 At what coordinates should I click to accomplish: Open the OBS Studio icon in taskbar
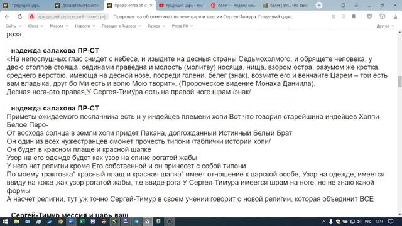point(169,222)
